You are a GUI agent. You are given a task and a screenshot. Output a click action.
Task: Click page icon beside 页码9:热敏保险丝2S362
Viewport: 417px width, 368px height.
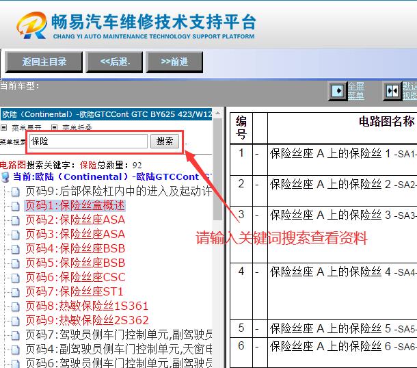tap(15, 321)
